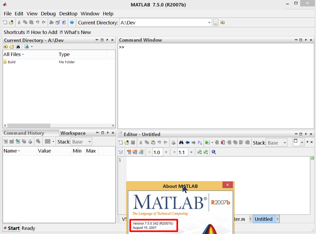Close the About MATLAB dialog
This screenshot has width=316, height=234.
coord(227,185)
